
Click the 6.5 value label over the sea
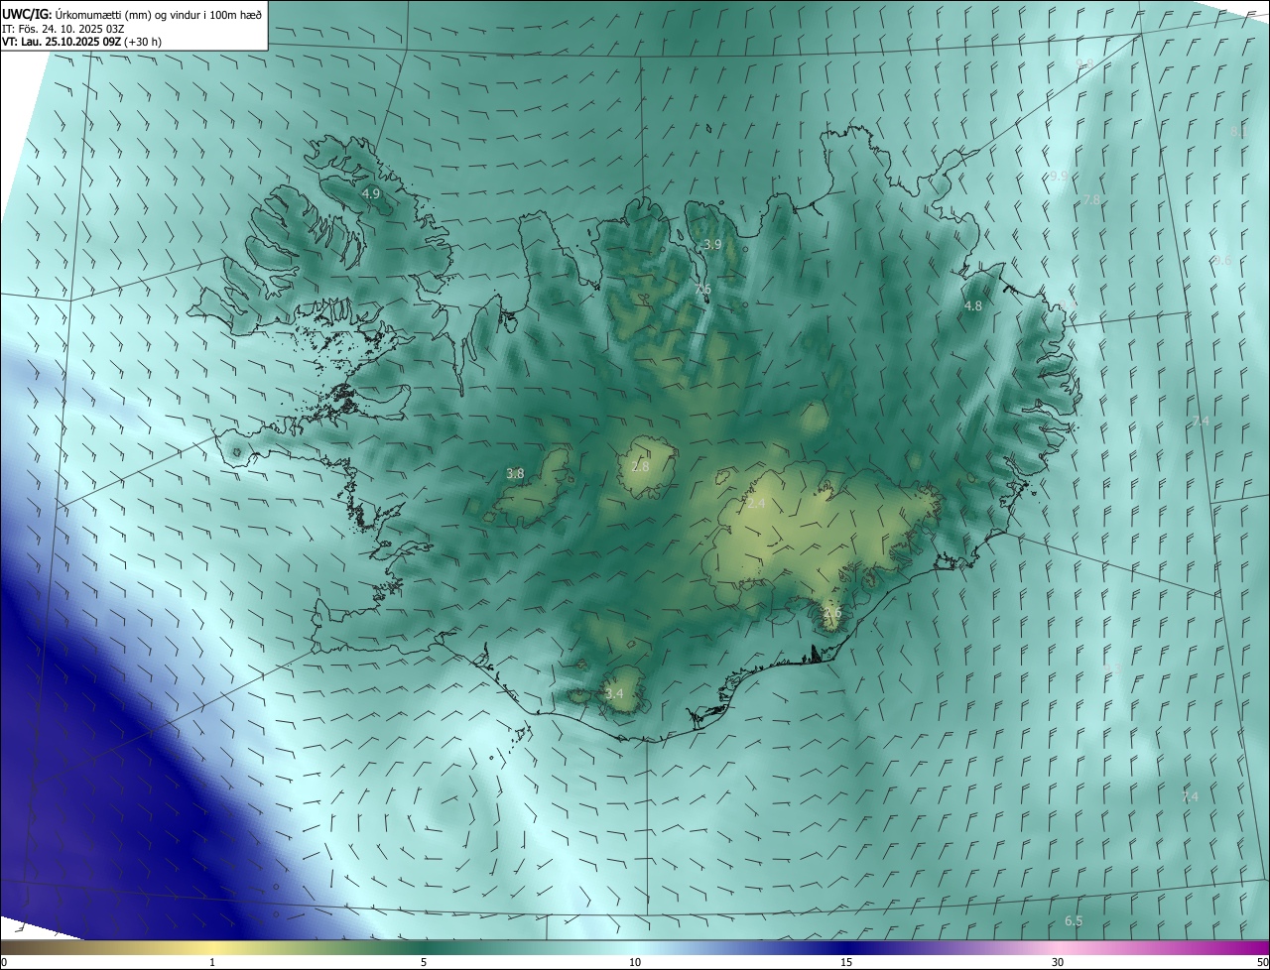[x=1074, y=921]
